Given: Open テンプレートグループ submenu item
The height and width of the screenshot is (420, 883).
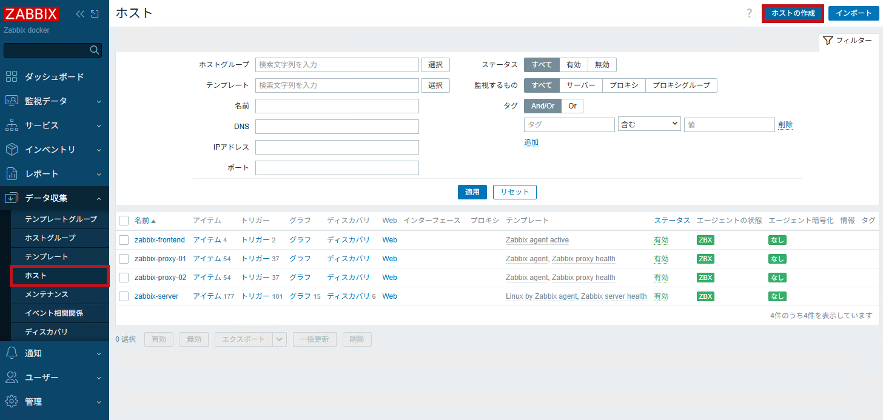Looking at the screenshot, I should point(61,219).
